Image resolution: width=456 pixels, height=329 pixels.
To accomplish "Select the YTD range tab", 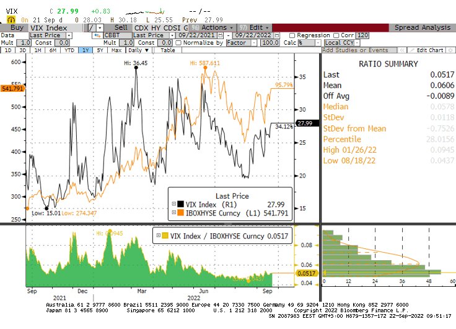I will pyautogui.click(x=69, y=50).
